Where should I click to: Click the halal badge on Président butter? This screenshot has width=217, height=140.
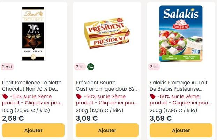91,67
